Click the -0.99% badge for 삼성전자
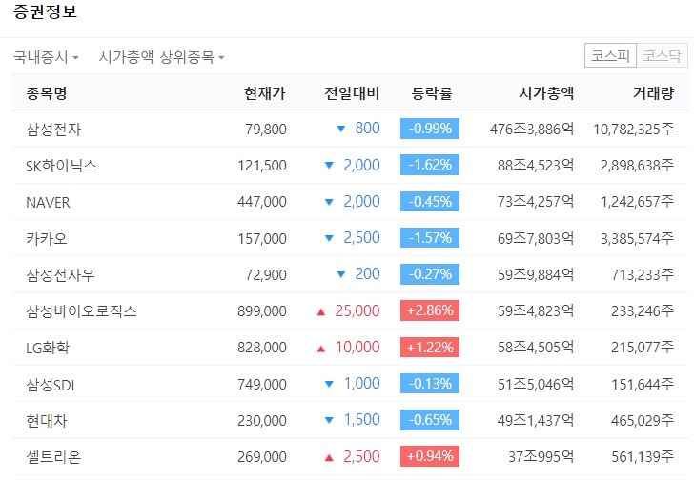 (x=430, y=129)
